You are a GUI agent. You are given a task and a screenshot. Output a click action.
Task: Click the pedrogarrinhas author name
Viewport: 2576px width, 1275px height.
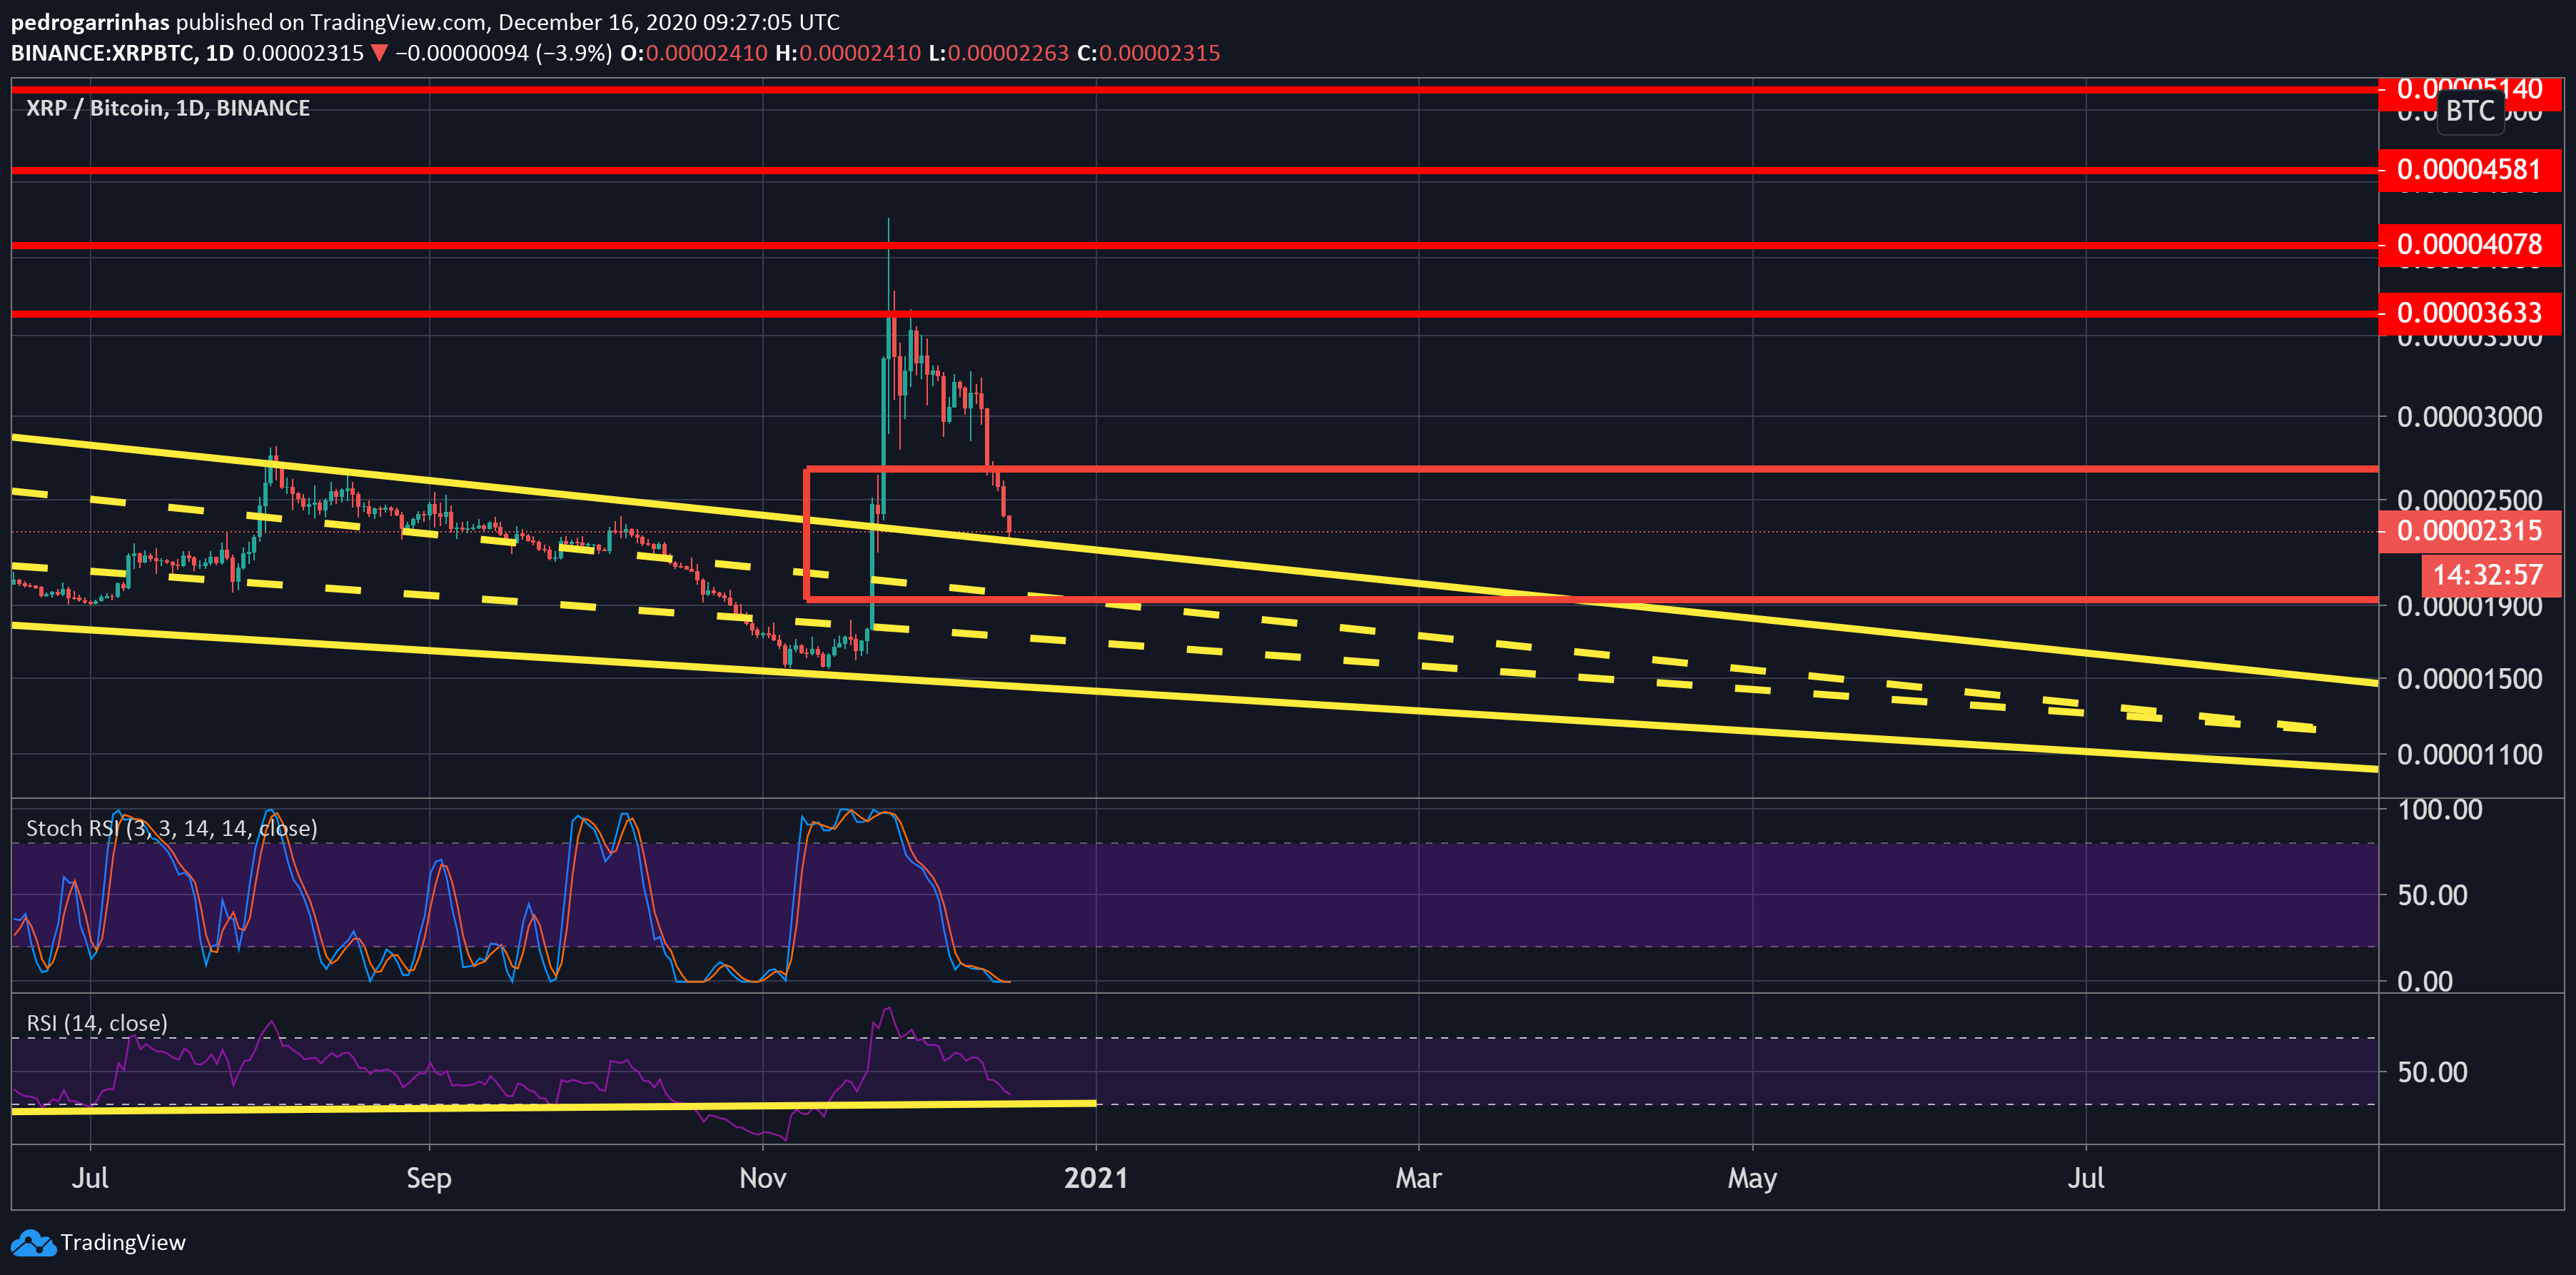pyautogui.click(x=90, y=22)
